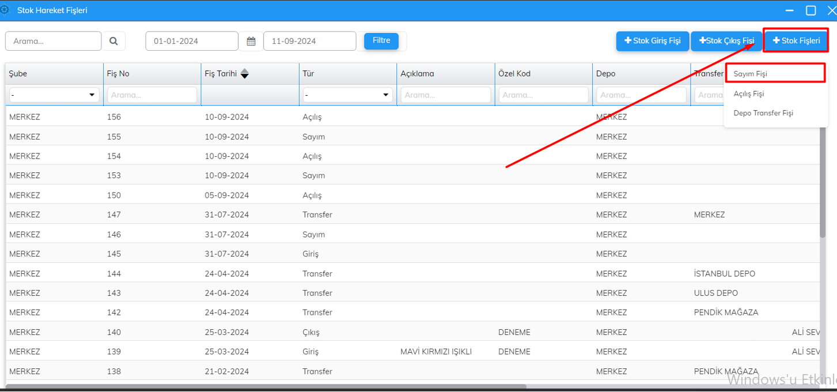This screenshot has width=837, height=392.
Task: Click the app logo in title bar
Action: (5, 10)
